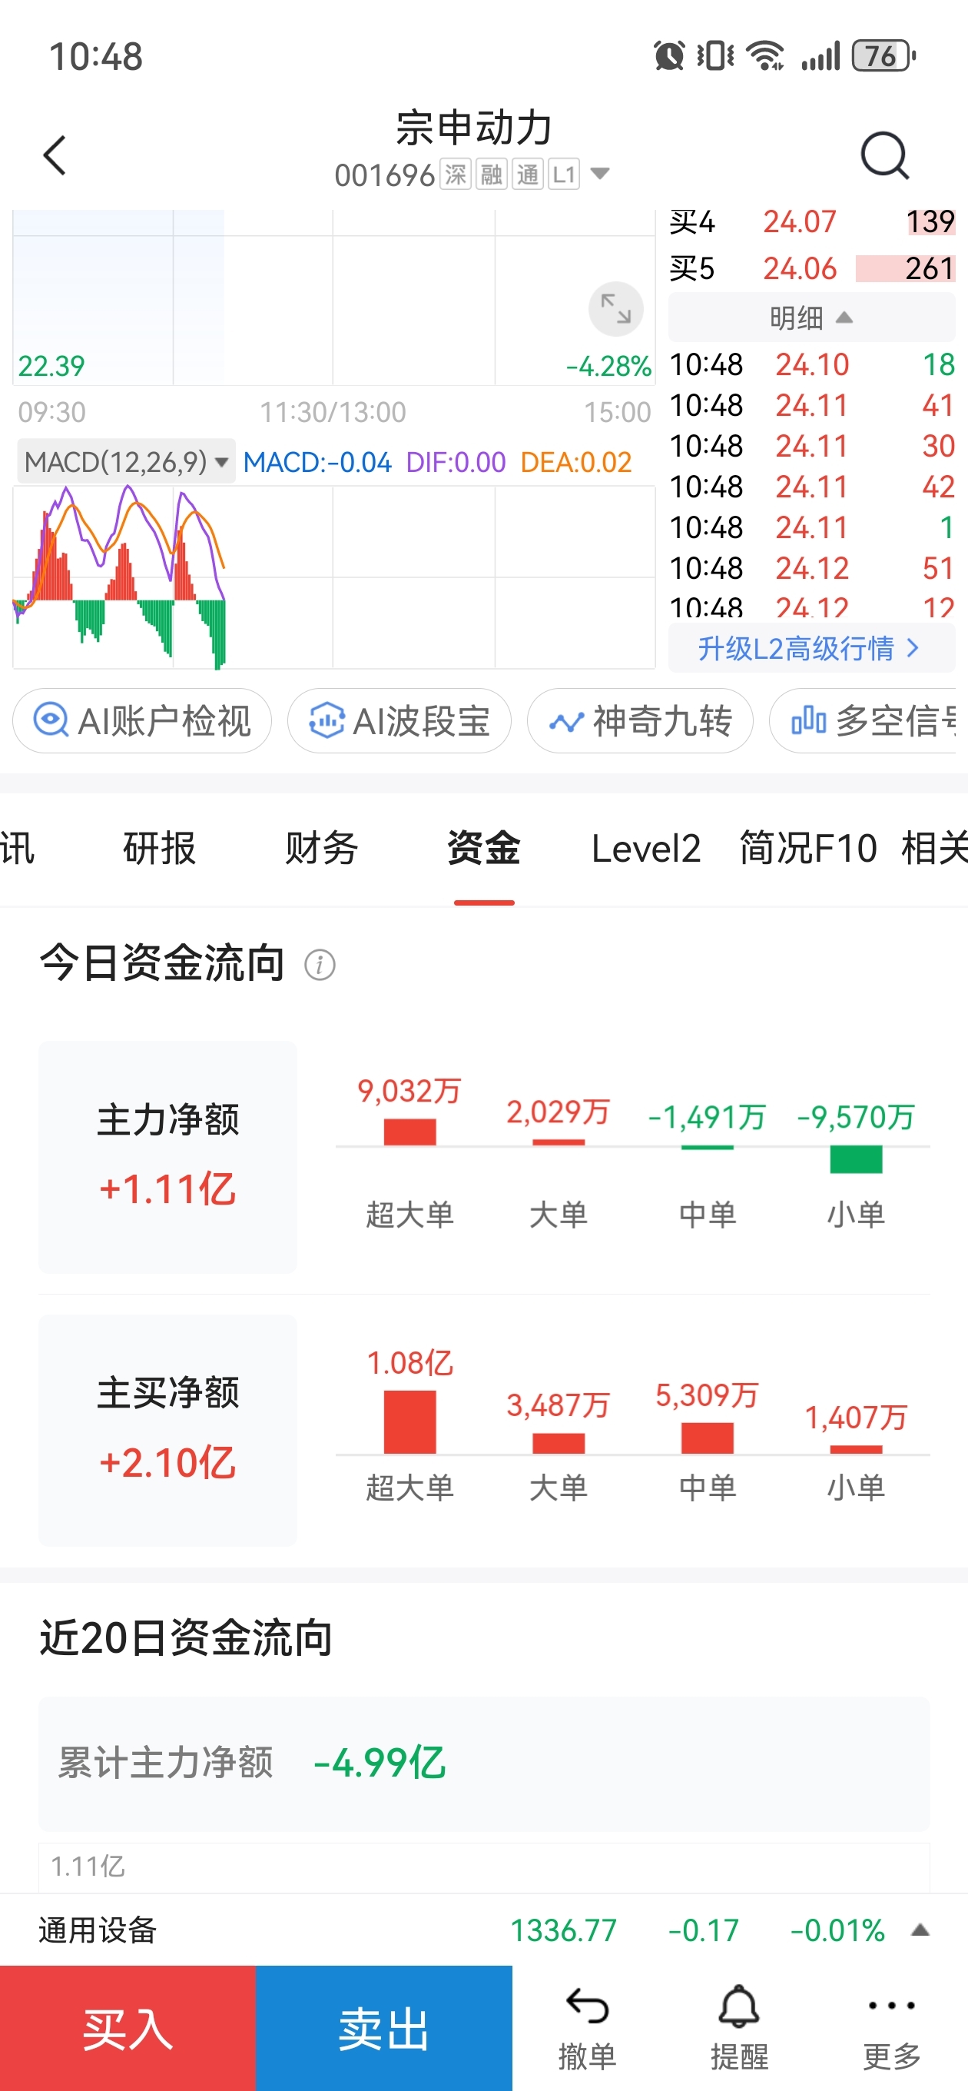Screen dimensions: 968x2091
Task: Switch to the 简况F10 tab
Action: [x=808, y=848]
